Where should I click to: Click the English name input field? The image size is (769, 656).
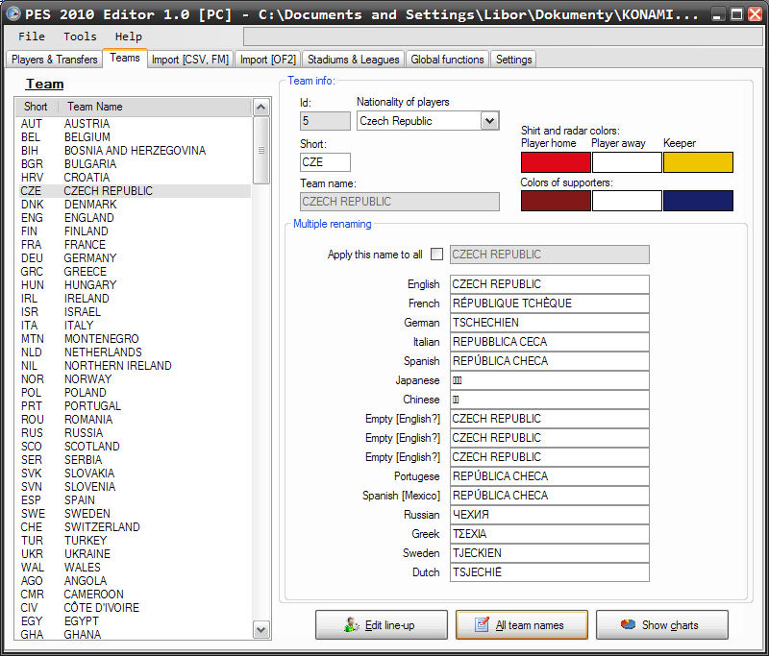pyautogui.click(x=549, y=284)
